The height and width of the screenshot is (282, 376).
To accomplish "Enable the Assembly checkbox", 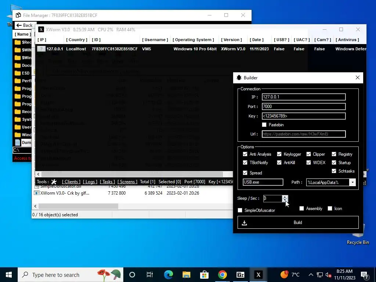I will pos(302,209).
